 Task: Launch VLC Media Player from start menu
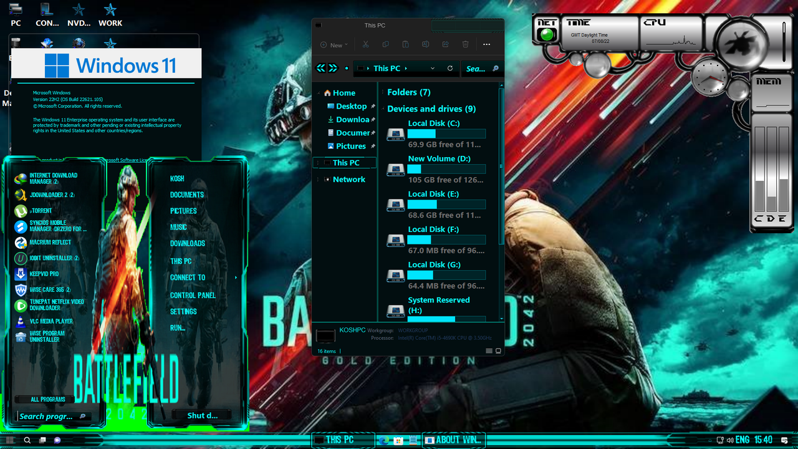click(44, 321)
